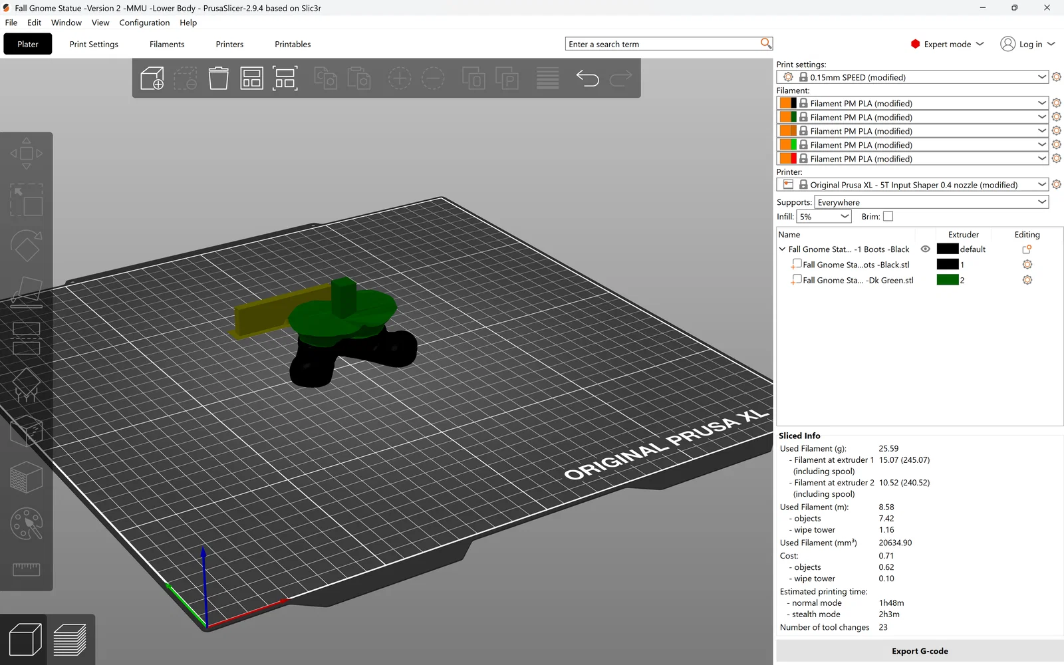Click the green extruder 2 swatch for Dk Green.stl
Screen dimensions: 1064x665
948,280
